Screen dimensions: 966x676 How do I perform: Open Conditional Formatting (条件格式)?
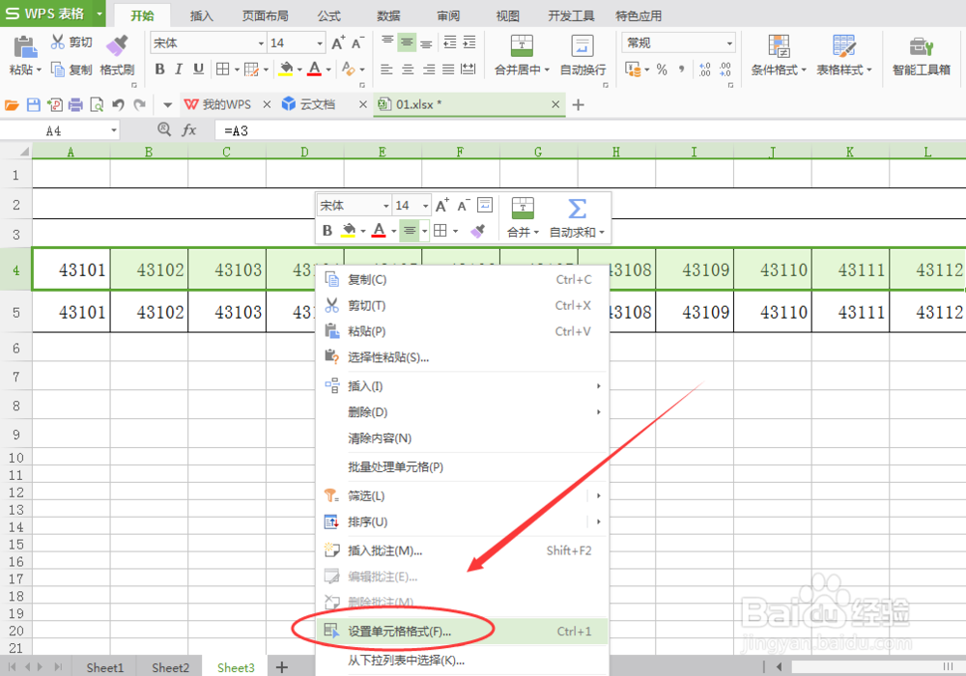779,53
